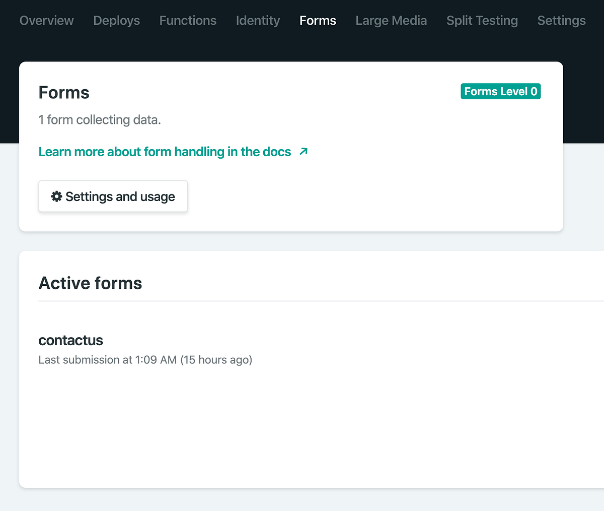Image resolution: width=604 pixels, height=511 pixels.
Task: Click the Forms card heading
Action: pos(64,92)
